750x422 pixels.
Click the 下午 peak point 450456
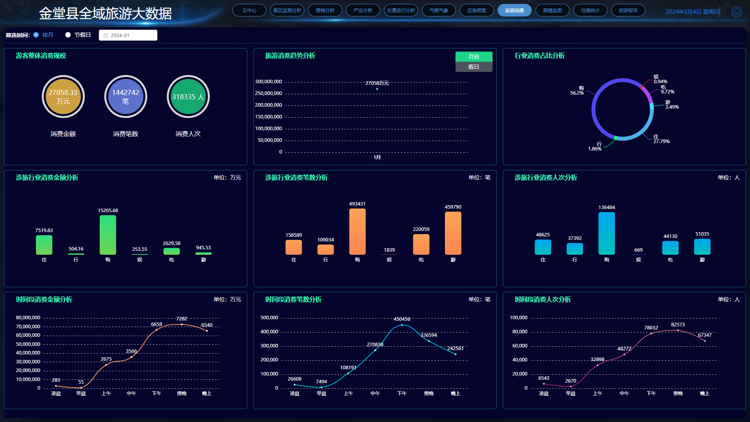[x=402, y=325]
